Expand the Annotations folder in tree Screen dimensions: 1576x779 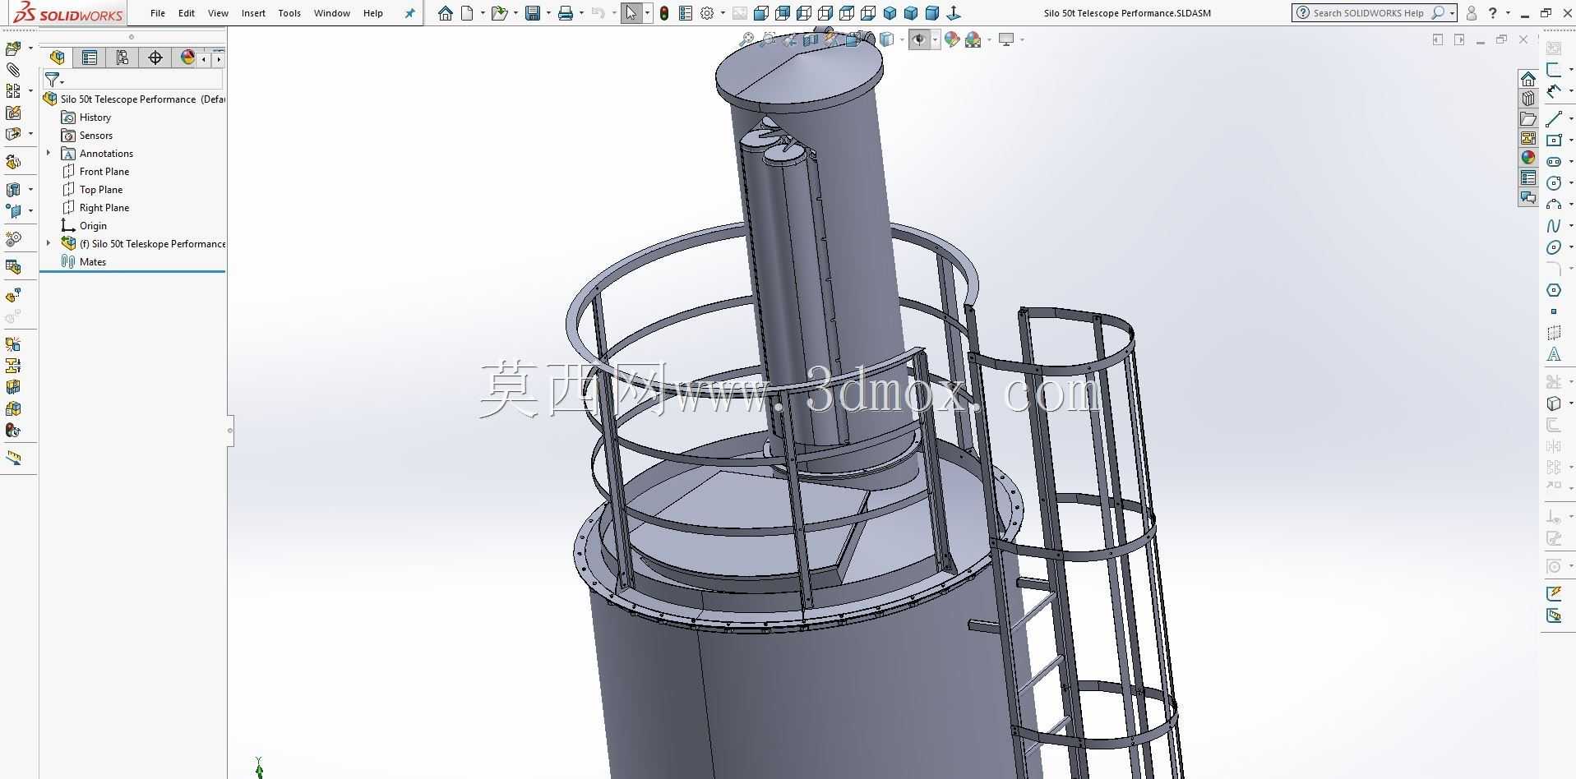coord(49,153)
